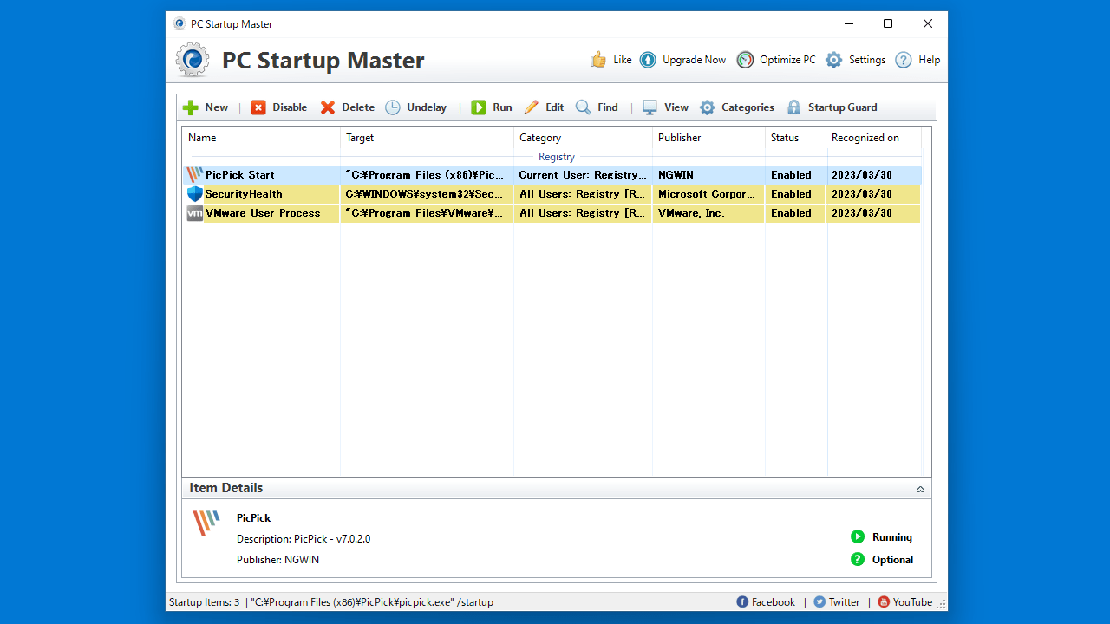
Task: Choose Upgrade Now in header
Action: tap(694, 60)
